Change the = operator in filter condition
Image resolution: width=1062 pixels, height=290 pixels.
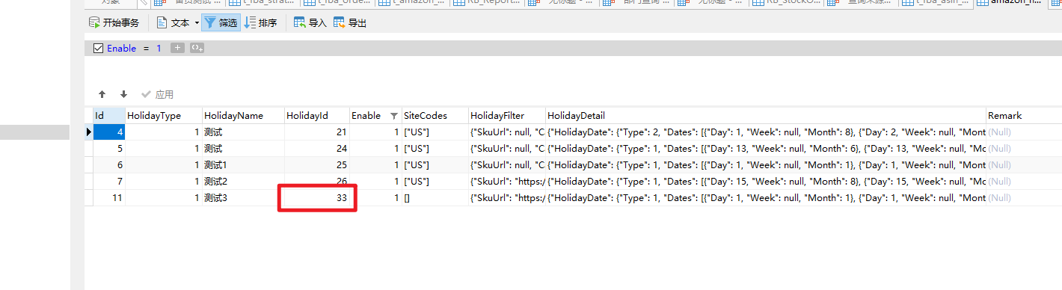[x=146, y=48]
